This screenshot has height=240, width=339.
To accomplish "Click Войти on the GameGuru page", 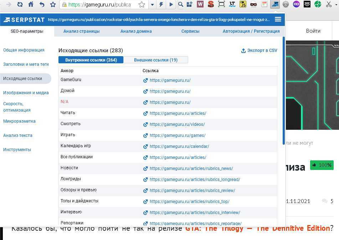I will pos(313,31).
